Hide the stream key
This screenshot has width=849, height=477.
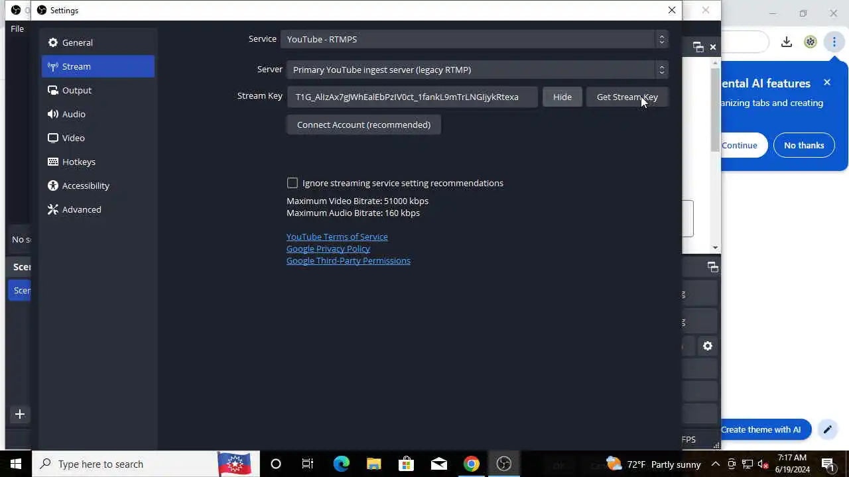point(562,97)
